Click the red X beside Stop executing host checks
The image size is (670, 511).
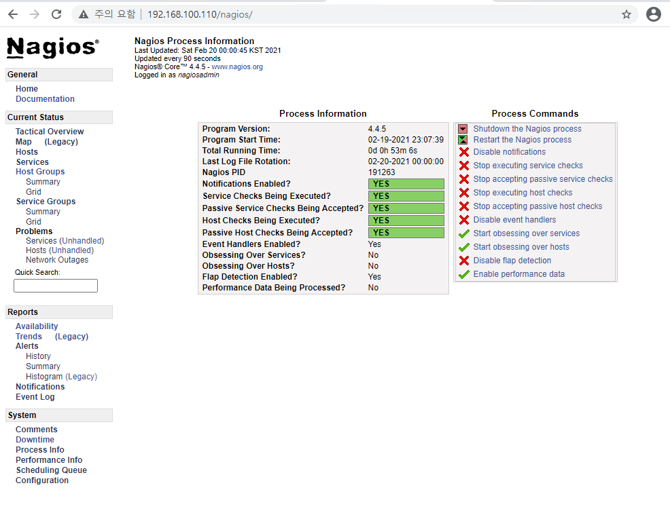(464, 193)
